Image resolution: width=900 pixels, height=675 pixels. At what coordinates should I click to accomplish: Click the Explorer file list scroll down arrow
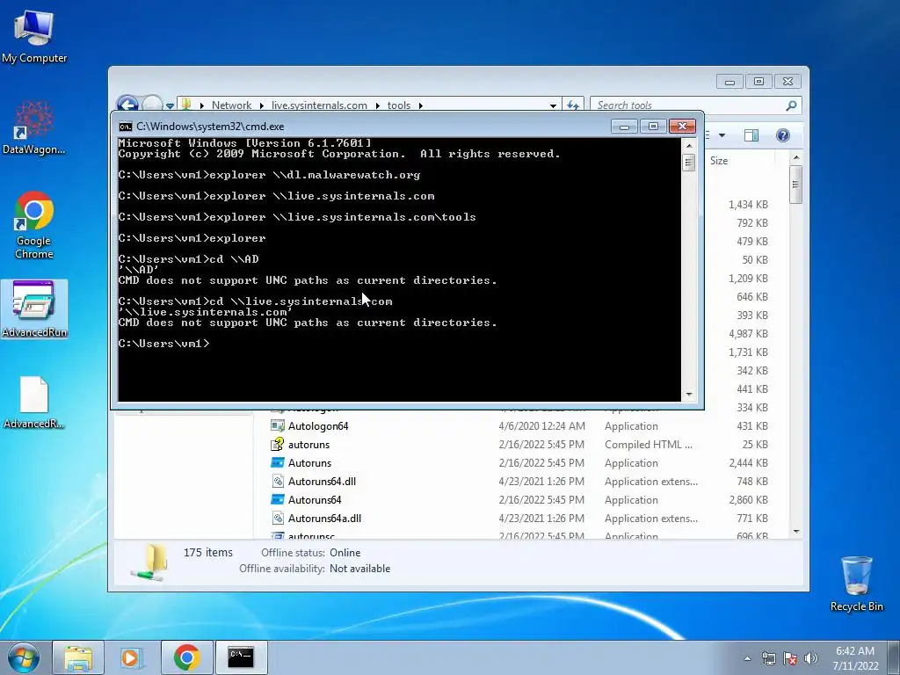click(796, 532)
